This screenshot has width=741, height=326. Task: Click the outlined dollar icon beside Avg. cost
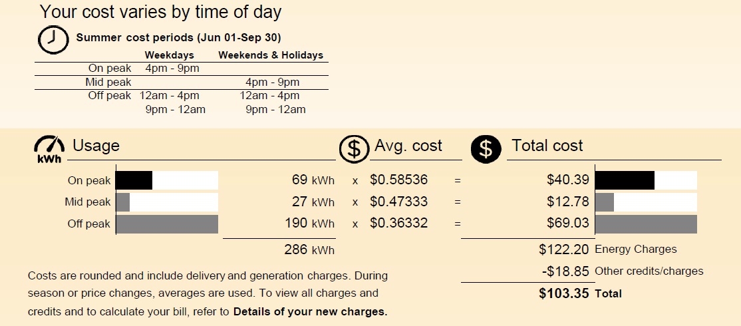pos(354,149)
